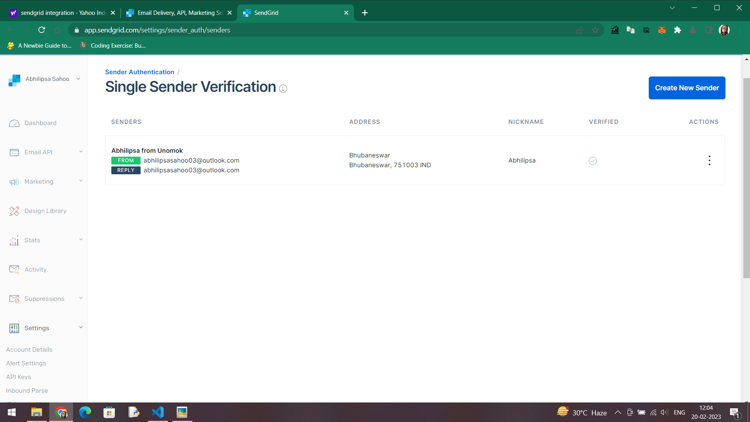The image size is (750, 422).
Task: Expand the Abhilipsa Sahoo account dropdown
Action: click(79, 79)
